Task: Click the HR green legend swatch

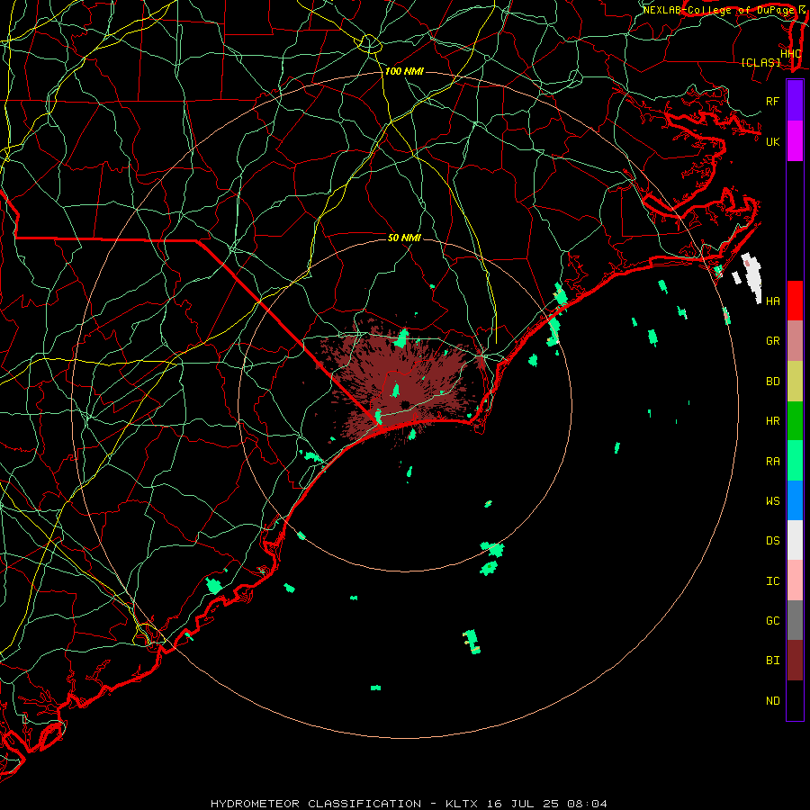Action: (x=795, y=421)
